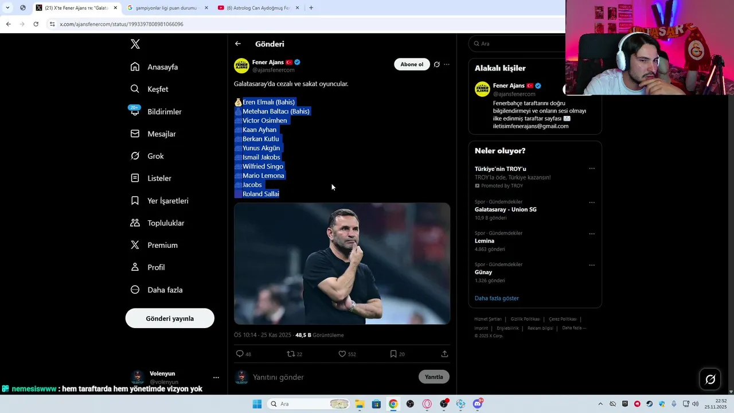
Task: Open Çerez Politikası footer link
Action: pyautogui.click(x=563, y=319)
